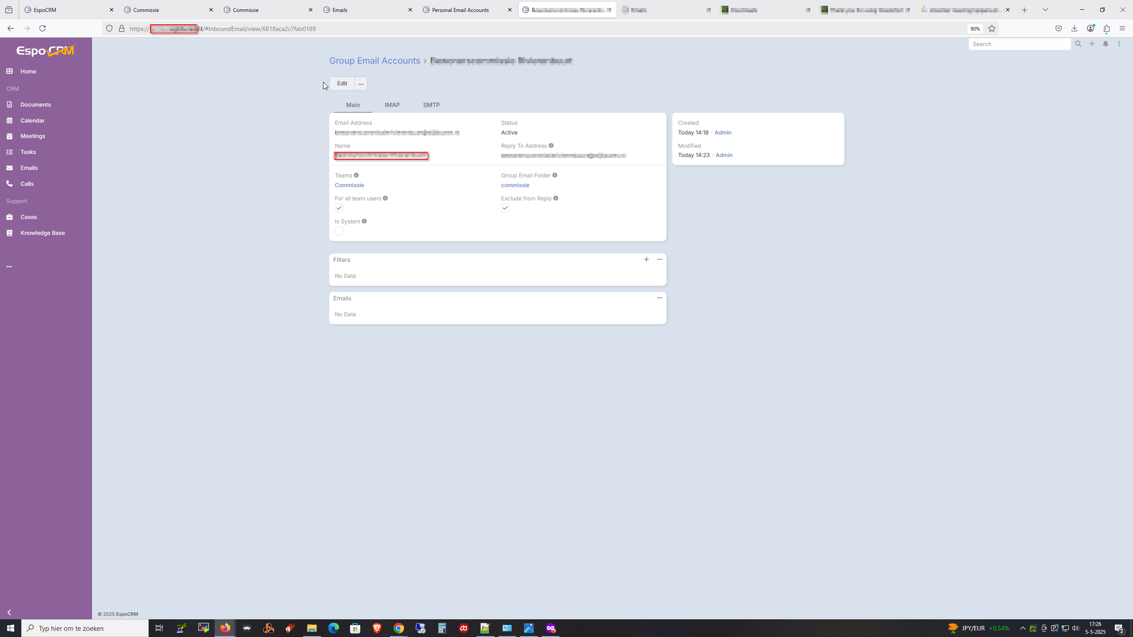Open Windows notification center
This screenshot has height=637, width=1133.
(x=1120, y=628)
